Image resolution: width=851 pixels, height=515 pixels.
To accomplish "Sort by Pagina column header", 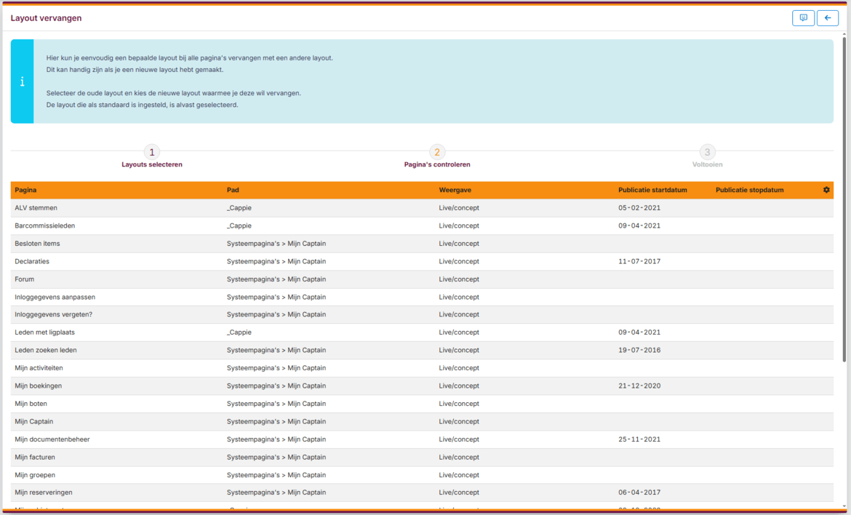I will [x=25, y=191].
